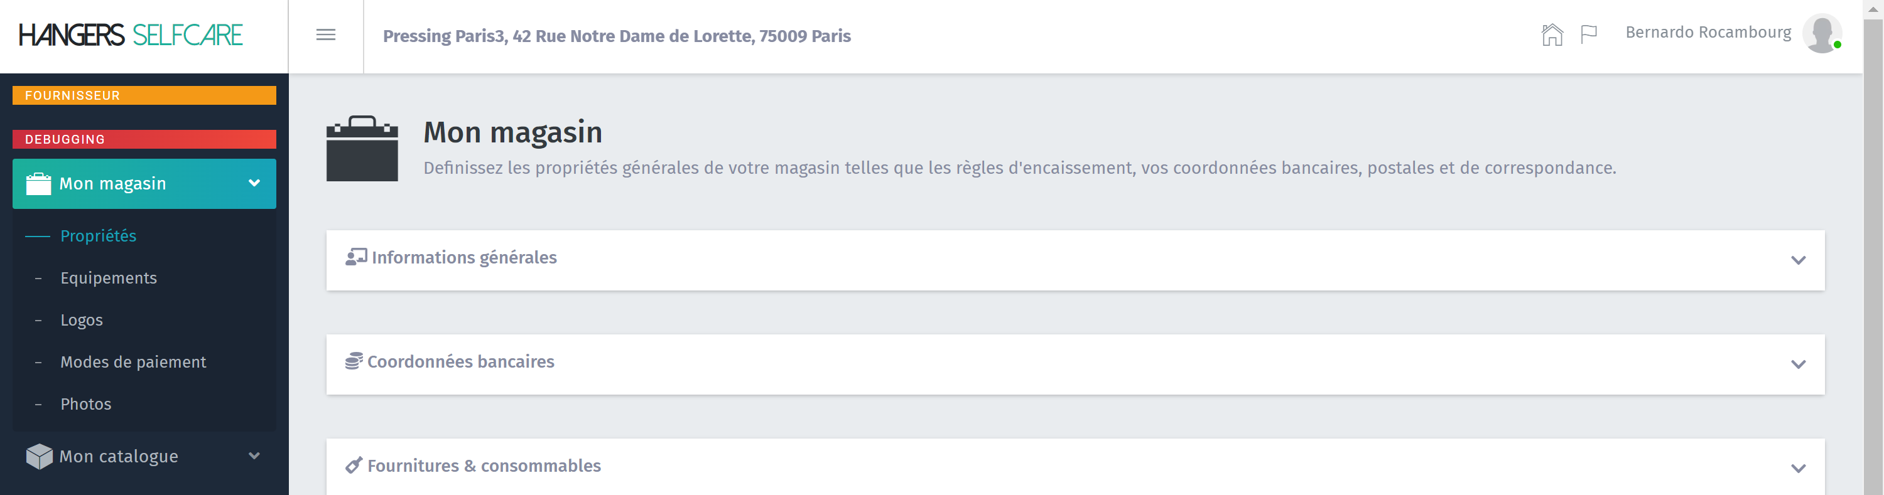Screen dimensions: 1884x495
Task: Open the Equipements sidebar item
Action: (x=108, y=278)
